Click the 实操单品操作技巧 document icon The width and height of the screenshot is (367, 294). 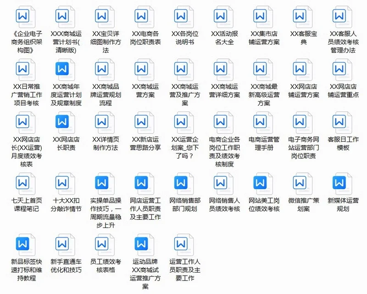pyautogui.click(x=105, y=184)
